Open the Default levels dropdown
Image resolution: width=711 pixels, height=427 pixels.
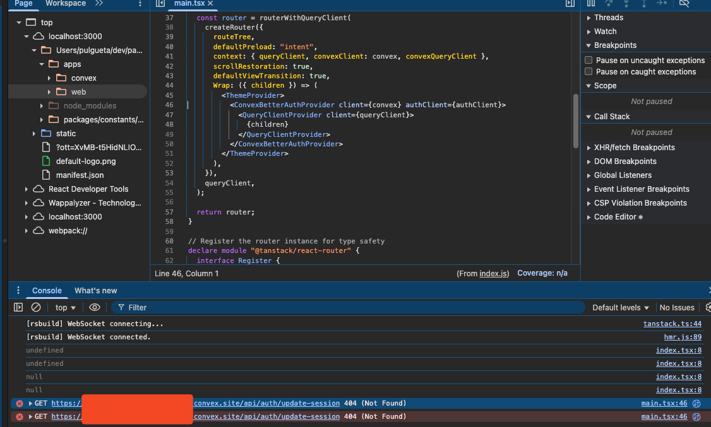[620, 308]
